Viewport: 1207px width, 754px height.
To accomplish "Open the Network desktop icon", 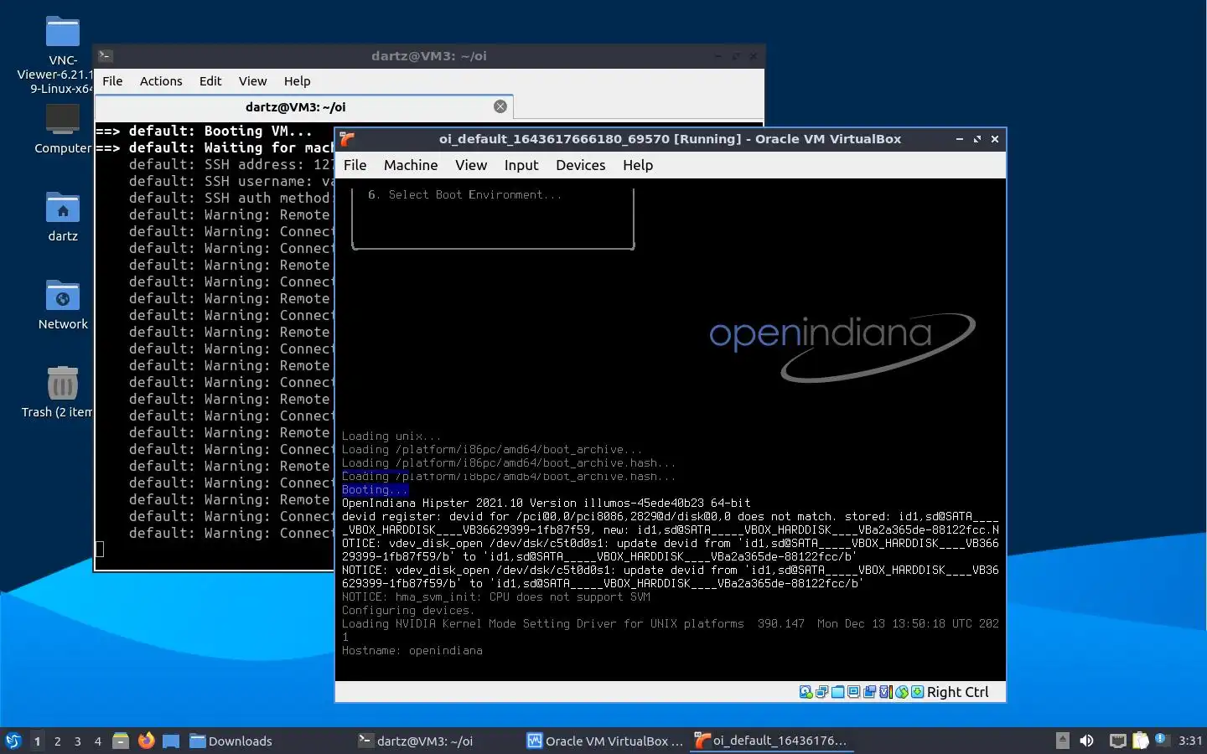I will click(x=63, y=305).
